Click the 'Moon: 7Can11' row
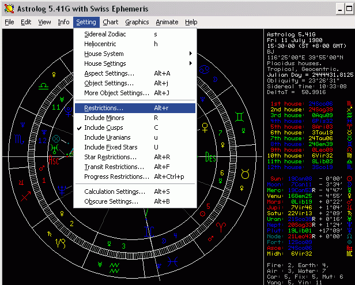 pos(311,185)
